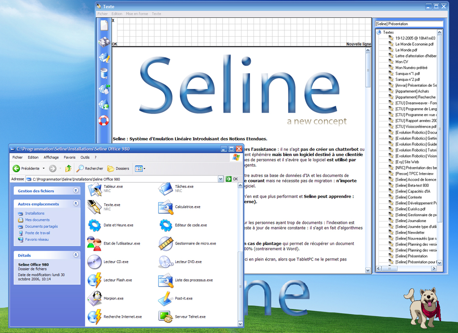Image resolution: width=458 pixels, height=333 pixels.
Task: Click the Explorer file list scroll down arrow
Action: 240,324
